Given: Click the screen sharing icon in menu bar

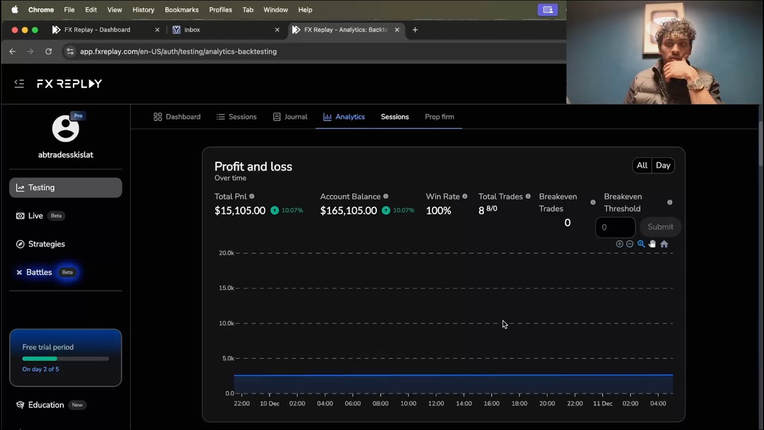Looking at the screenshot, I should (547, 10).
